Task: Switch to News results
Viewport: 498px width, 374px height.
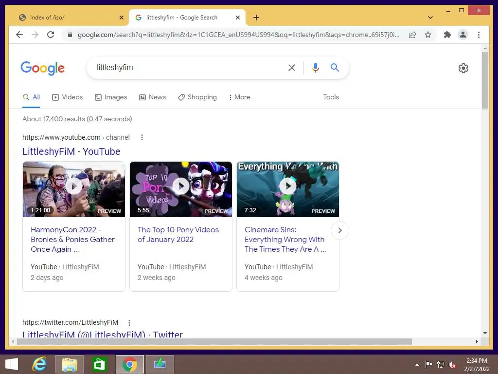Action: point(152,97)
